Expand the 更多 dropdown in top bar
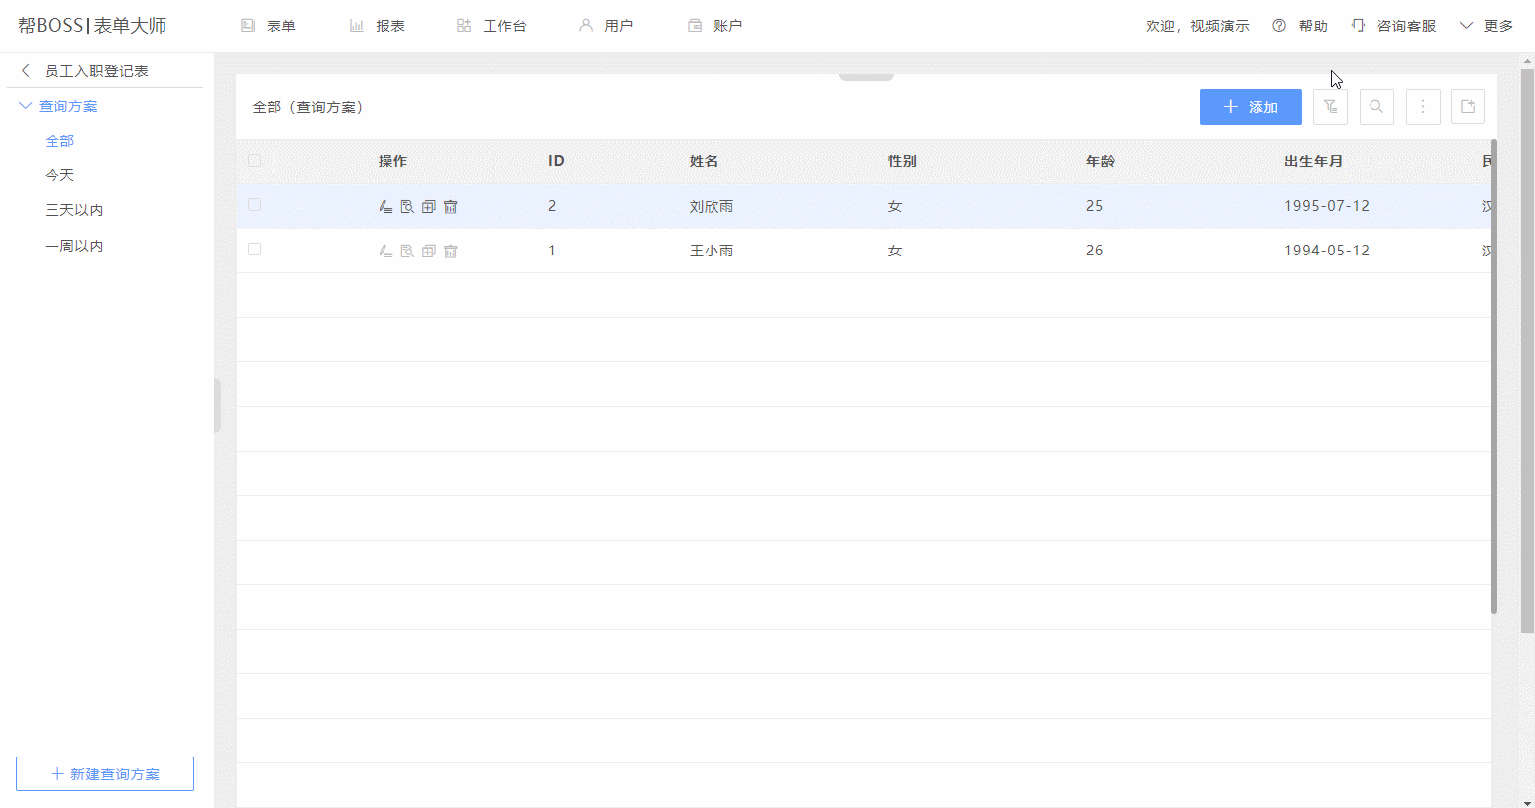Screen dimensions: 1535x808 pyautogui.click(x=1486, y=26)
